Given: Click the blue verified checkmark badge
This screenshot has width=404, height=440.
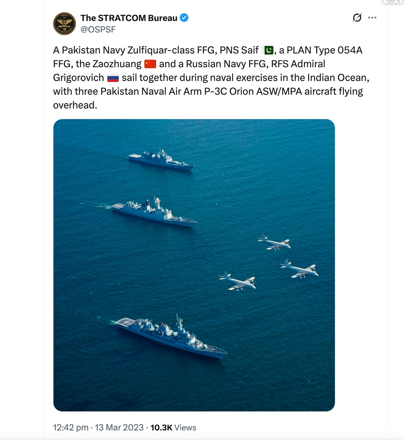Looking at the screenshot, I should click(x=184, y=18).
